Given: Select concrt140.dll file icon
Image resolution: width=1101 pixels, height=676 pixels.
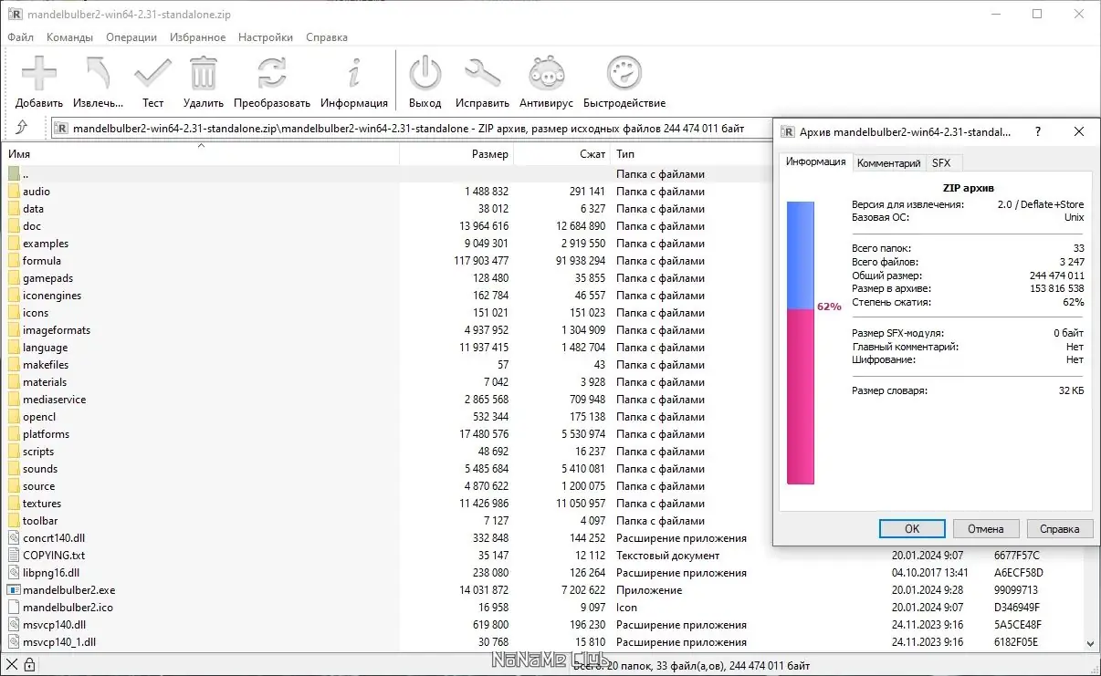Looking at the screenshot, I should [x=14, y=538].
